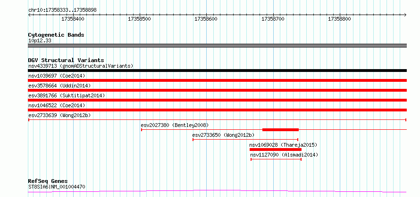
Task: Click the red bar under nsv1039697
Action: 217,80
